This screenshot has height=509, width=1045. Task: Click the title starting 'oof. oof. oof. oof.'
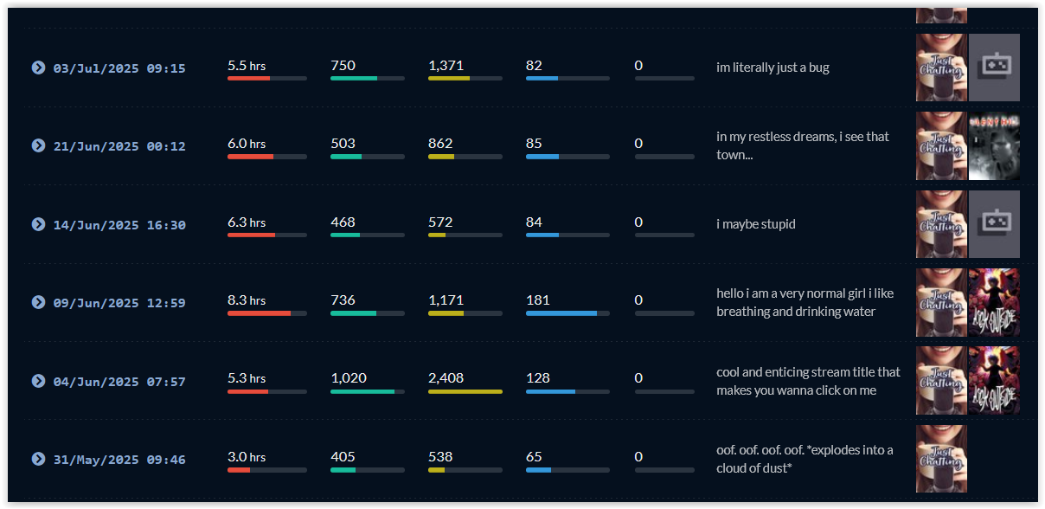coord(805,459)
